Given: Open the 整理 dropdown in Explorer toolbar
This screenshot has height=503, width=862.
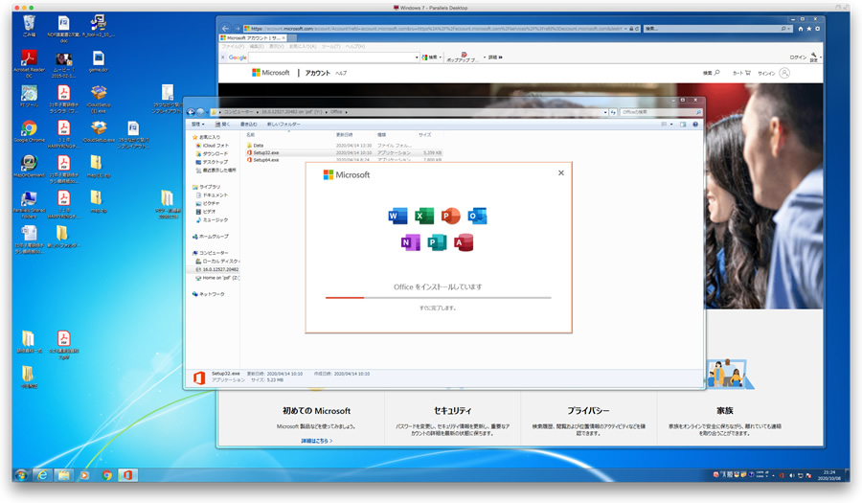Looking at the screenshot, I should 197,125.
